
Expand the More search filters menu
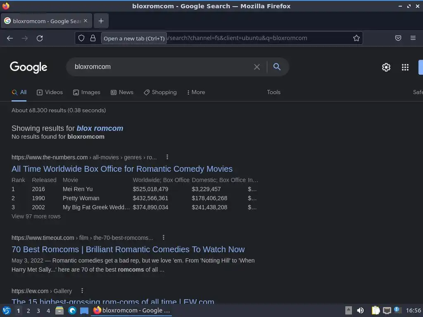[196, 92]
